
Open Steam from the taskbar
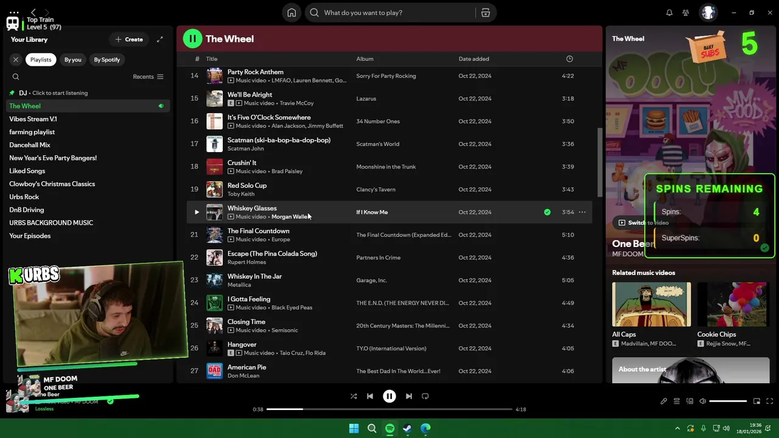click(407, 428)
